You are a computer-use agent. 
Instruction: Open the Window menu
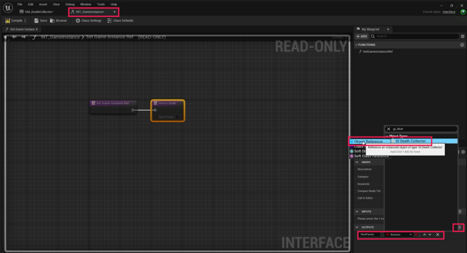(x=85, y=4)
